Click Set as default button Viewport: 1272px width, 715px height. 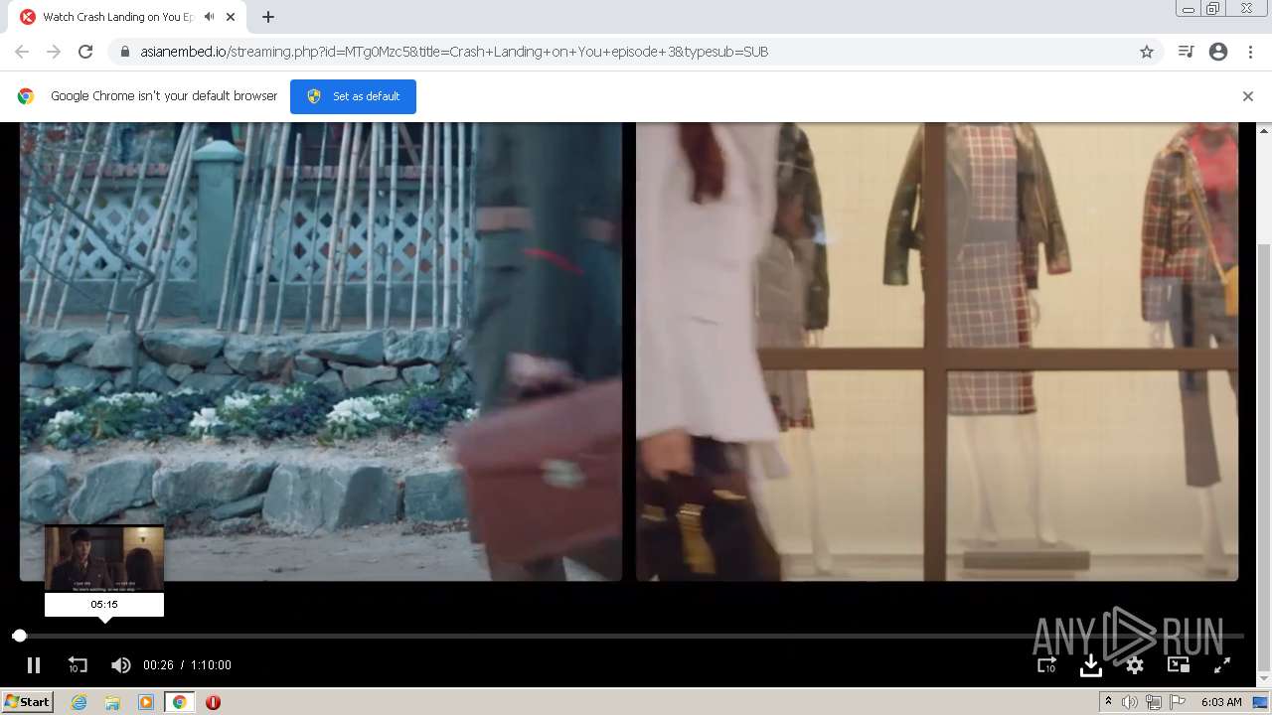pos(353,96)
